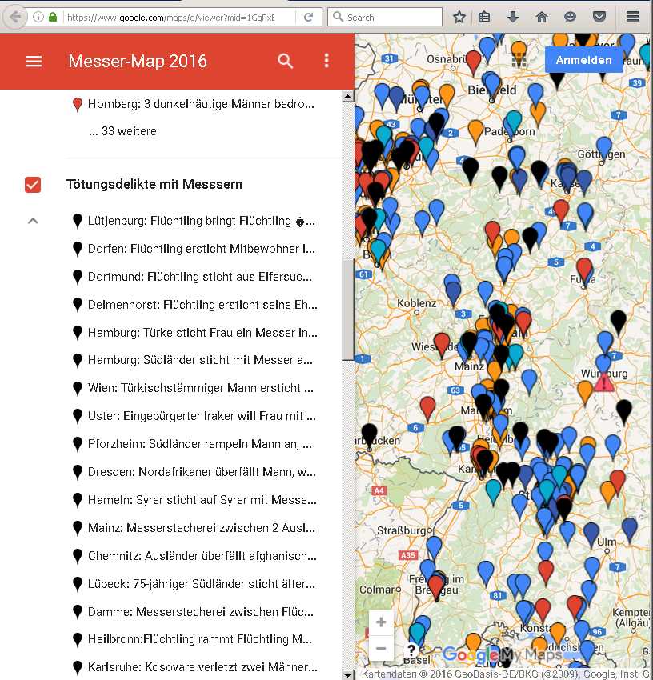Viewport: 653px width, 680px height.
Task: Click the Pocket icon in the browser toolbar
Action: pos(599,17)
